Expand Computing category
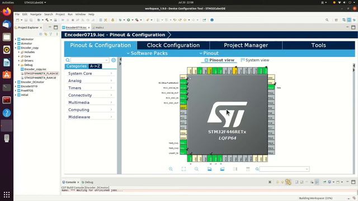The image size is (358, 201). [90, 109]
